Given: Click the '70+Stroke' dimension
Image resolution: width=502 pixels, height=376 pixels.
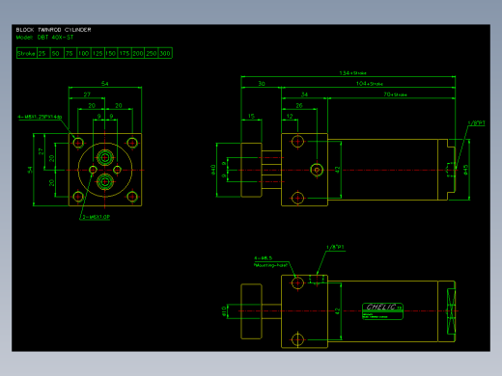Looking at the screenshot, I should pos(395,94).
